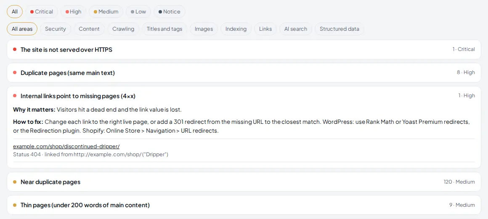Show only Images area issues

coord(204,29)
